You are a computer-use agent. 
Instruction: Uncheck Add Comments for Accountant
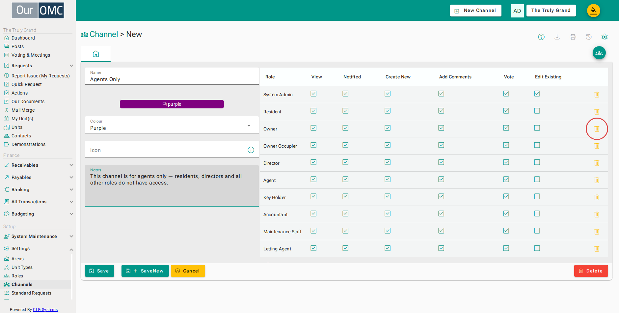pyautogui.click(x=441, y=213)
